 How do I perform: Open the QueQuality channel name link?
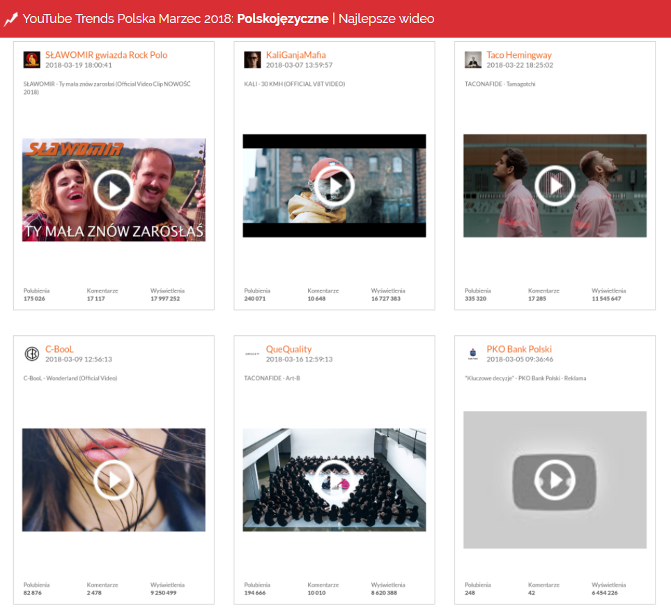[x=288, y=349]
